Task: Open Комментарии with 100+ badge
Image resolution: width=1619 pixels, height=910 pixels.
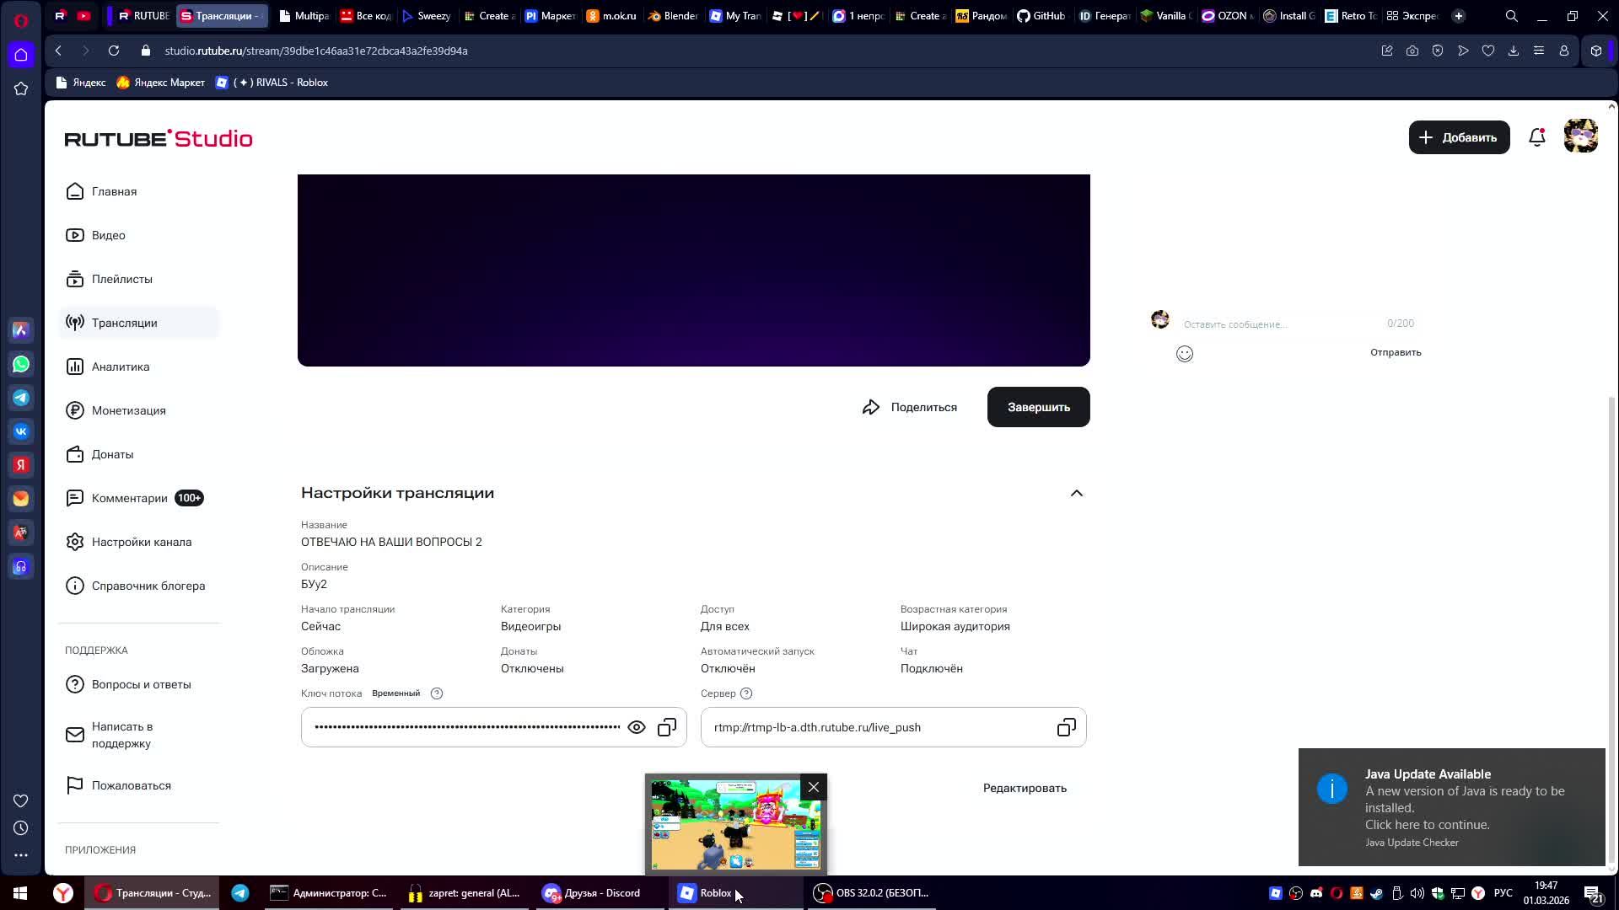Action: pyautogui.click(x=130, y=498)
